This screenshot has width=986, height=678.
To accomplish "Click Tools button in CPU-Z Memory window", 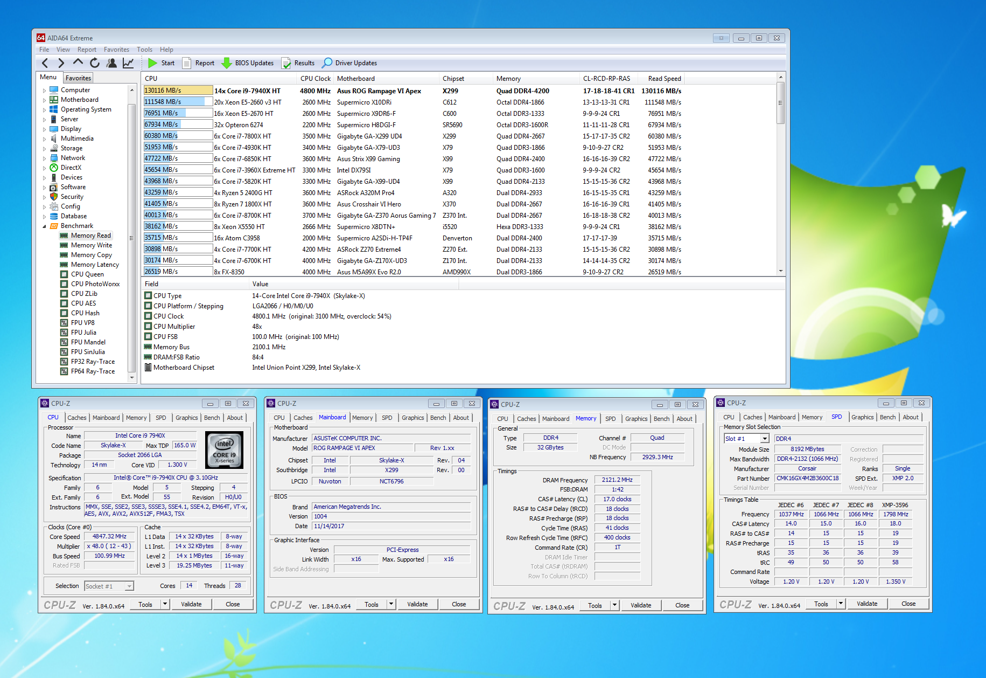I will click(x=595, y=605).
